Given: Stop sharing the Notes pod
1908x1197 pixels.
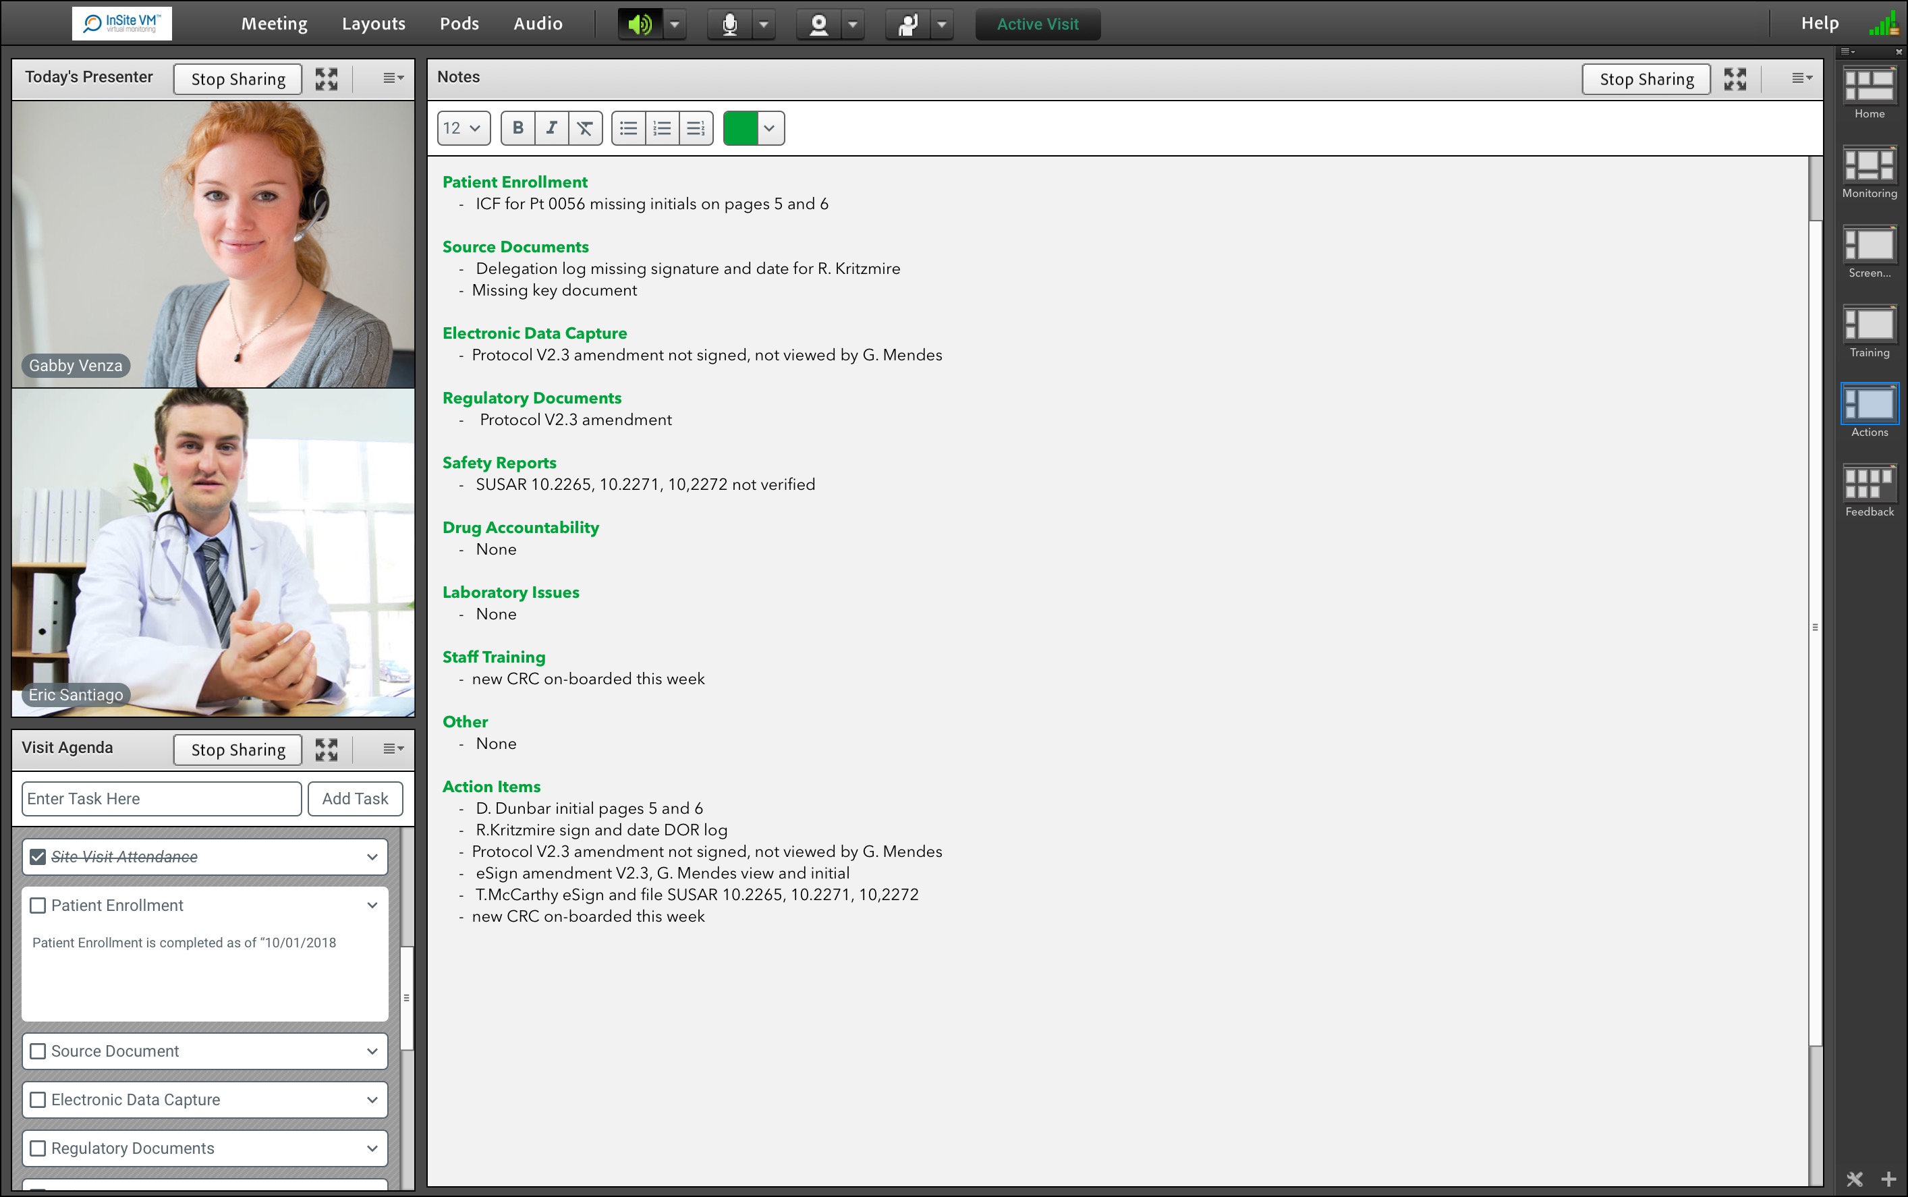Looking at the screenshot, I should click(1646, 79).
